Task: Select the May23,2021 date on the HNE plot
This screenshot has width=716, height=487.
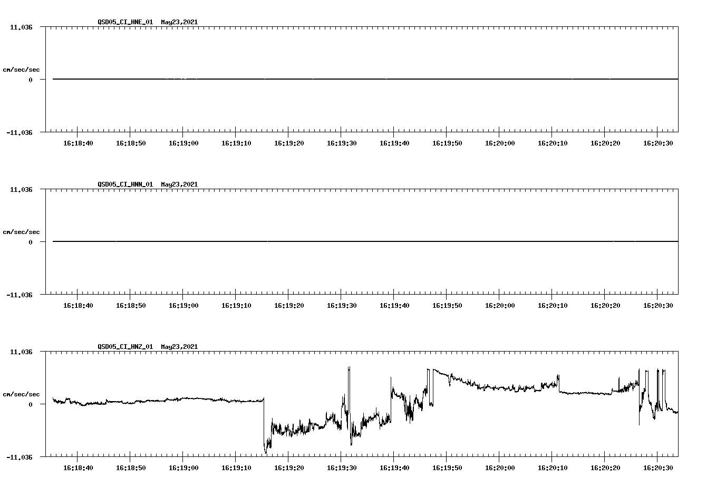Action: tap(179, 22)
